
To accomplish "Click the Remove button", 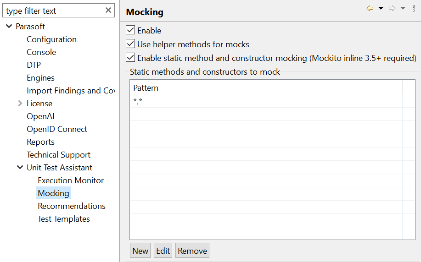I will coord(192,251).
